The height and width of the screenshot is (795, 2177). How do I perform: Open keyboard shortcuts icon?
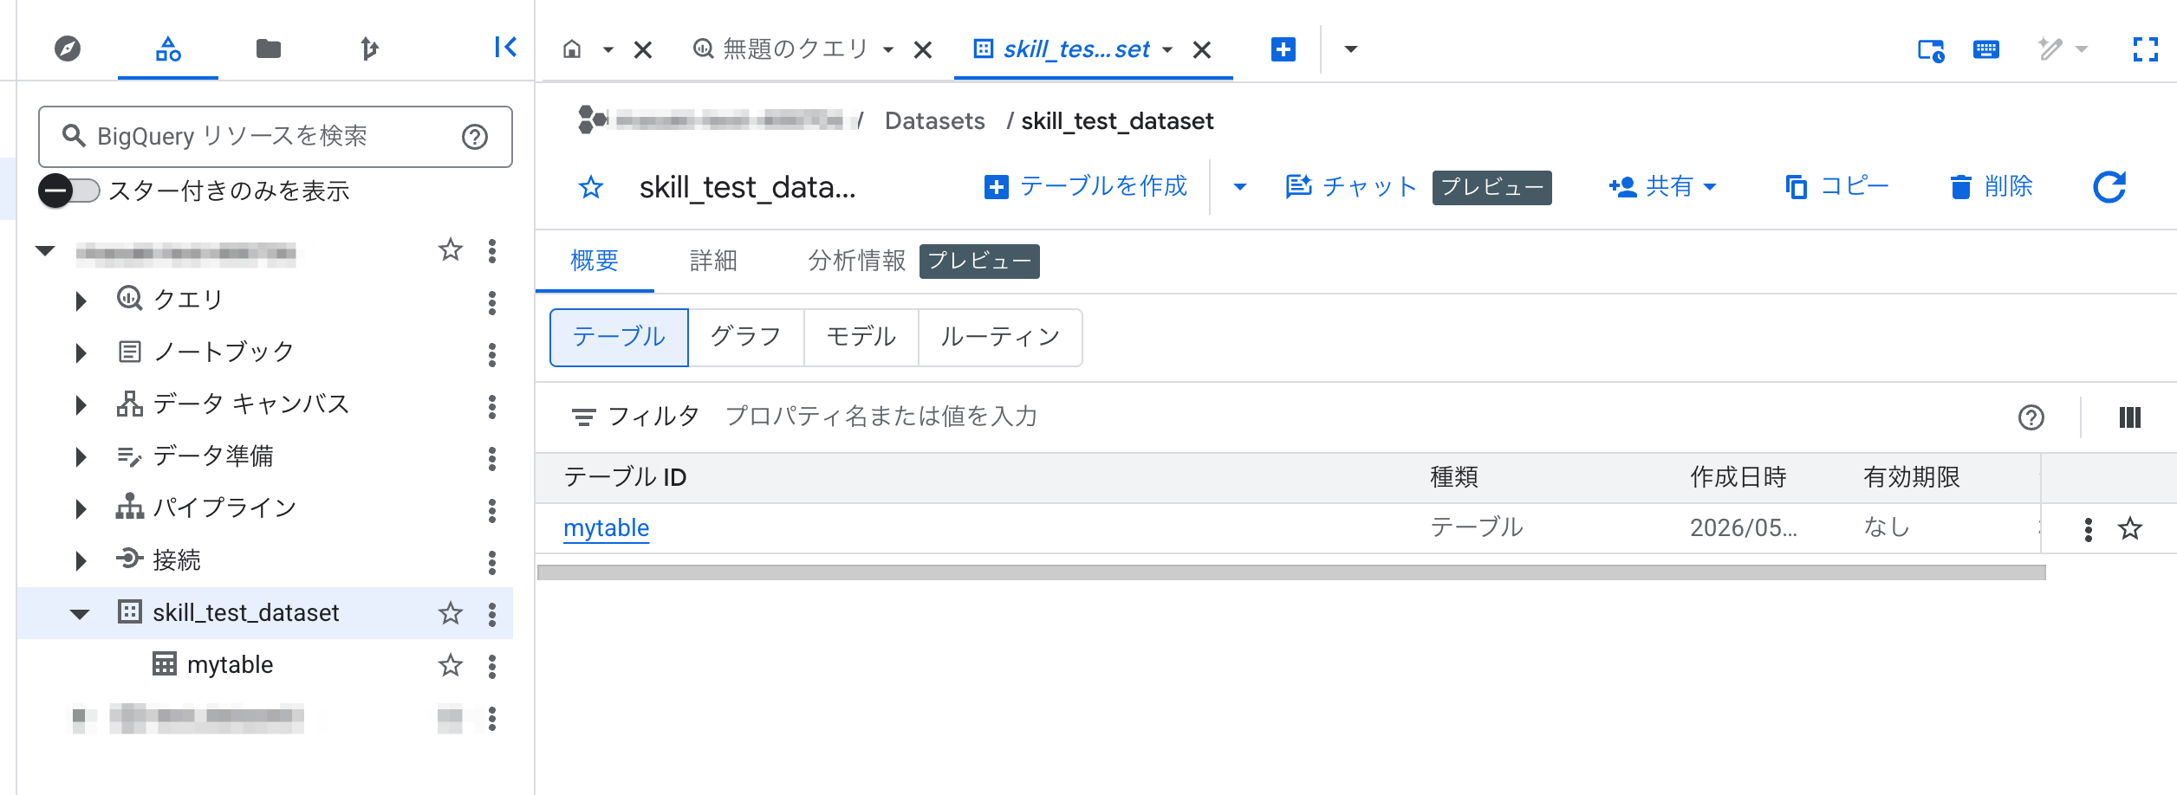pos(1986,49)
